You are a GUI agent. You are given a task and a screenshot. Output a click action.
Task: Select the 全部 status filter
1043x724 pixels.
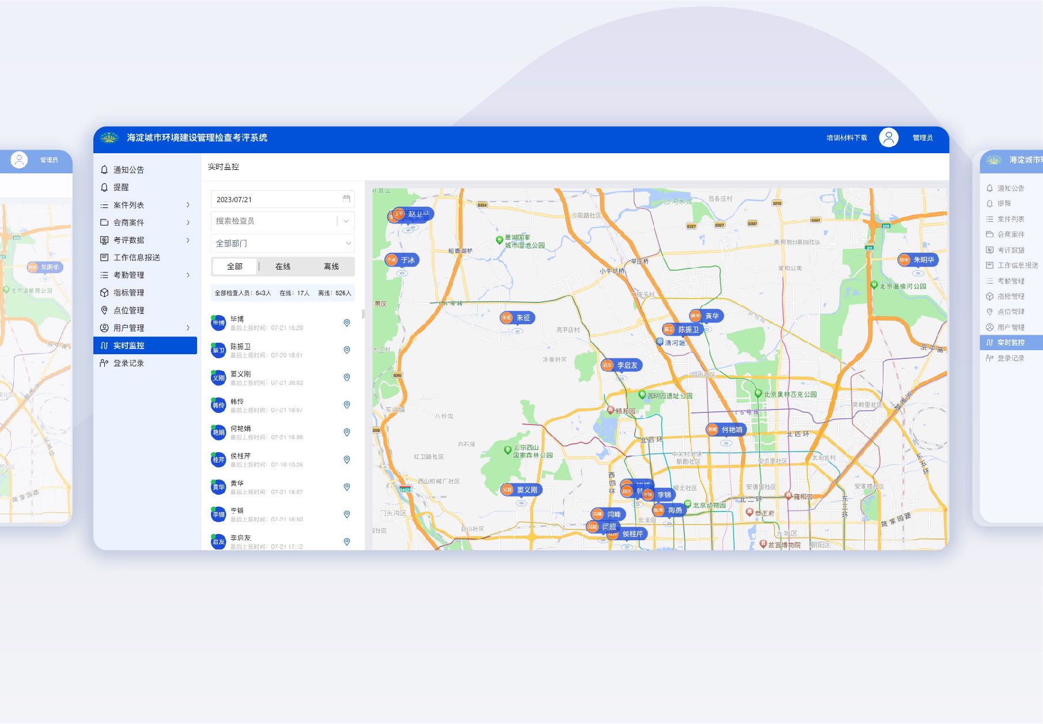click(x=235, y=267)
